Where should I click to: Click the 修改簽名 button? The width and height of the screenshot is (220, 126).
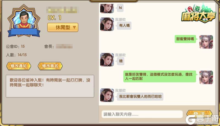coord(50,66)
